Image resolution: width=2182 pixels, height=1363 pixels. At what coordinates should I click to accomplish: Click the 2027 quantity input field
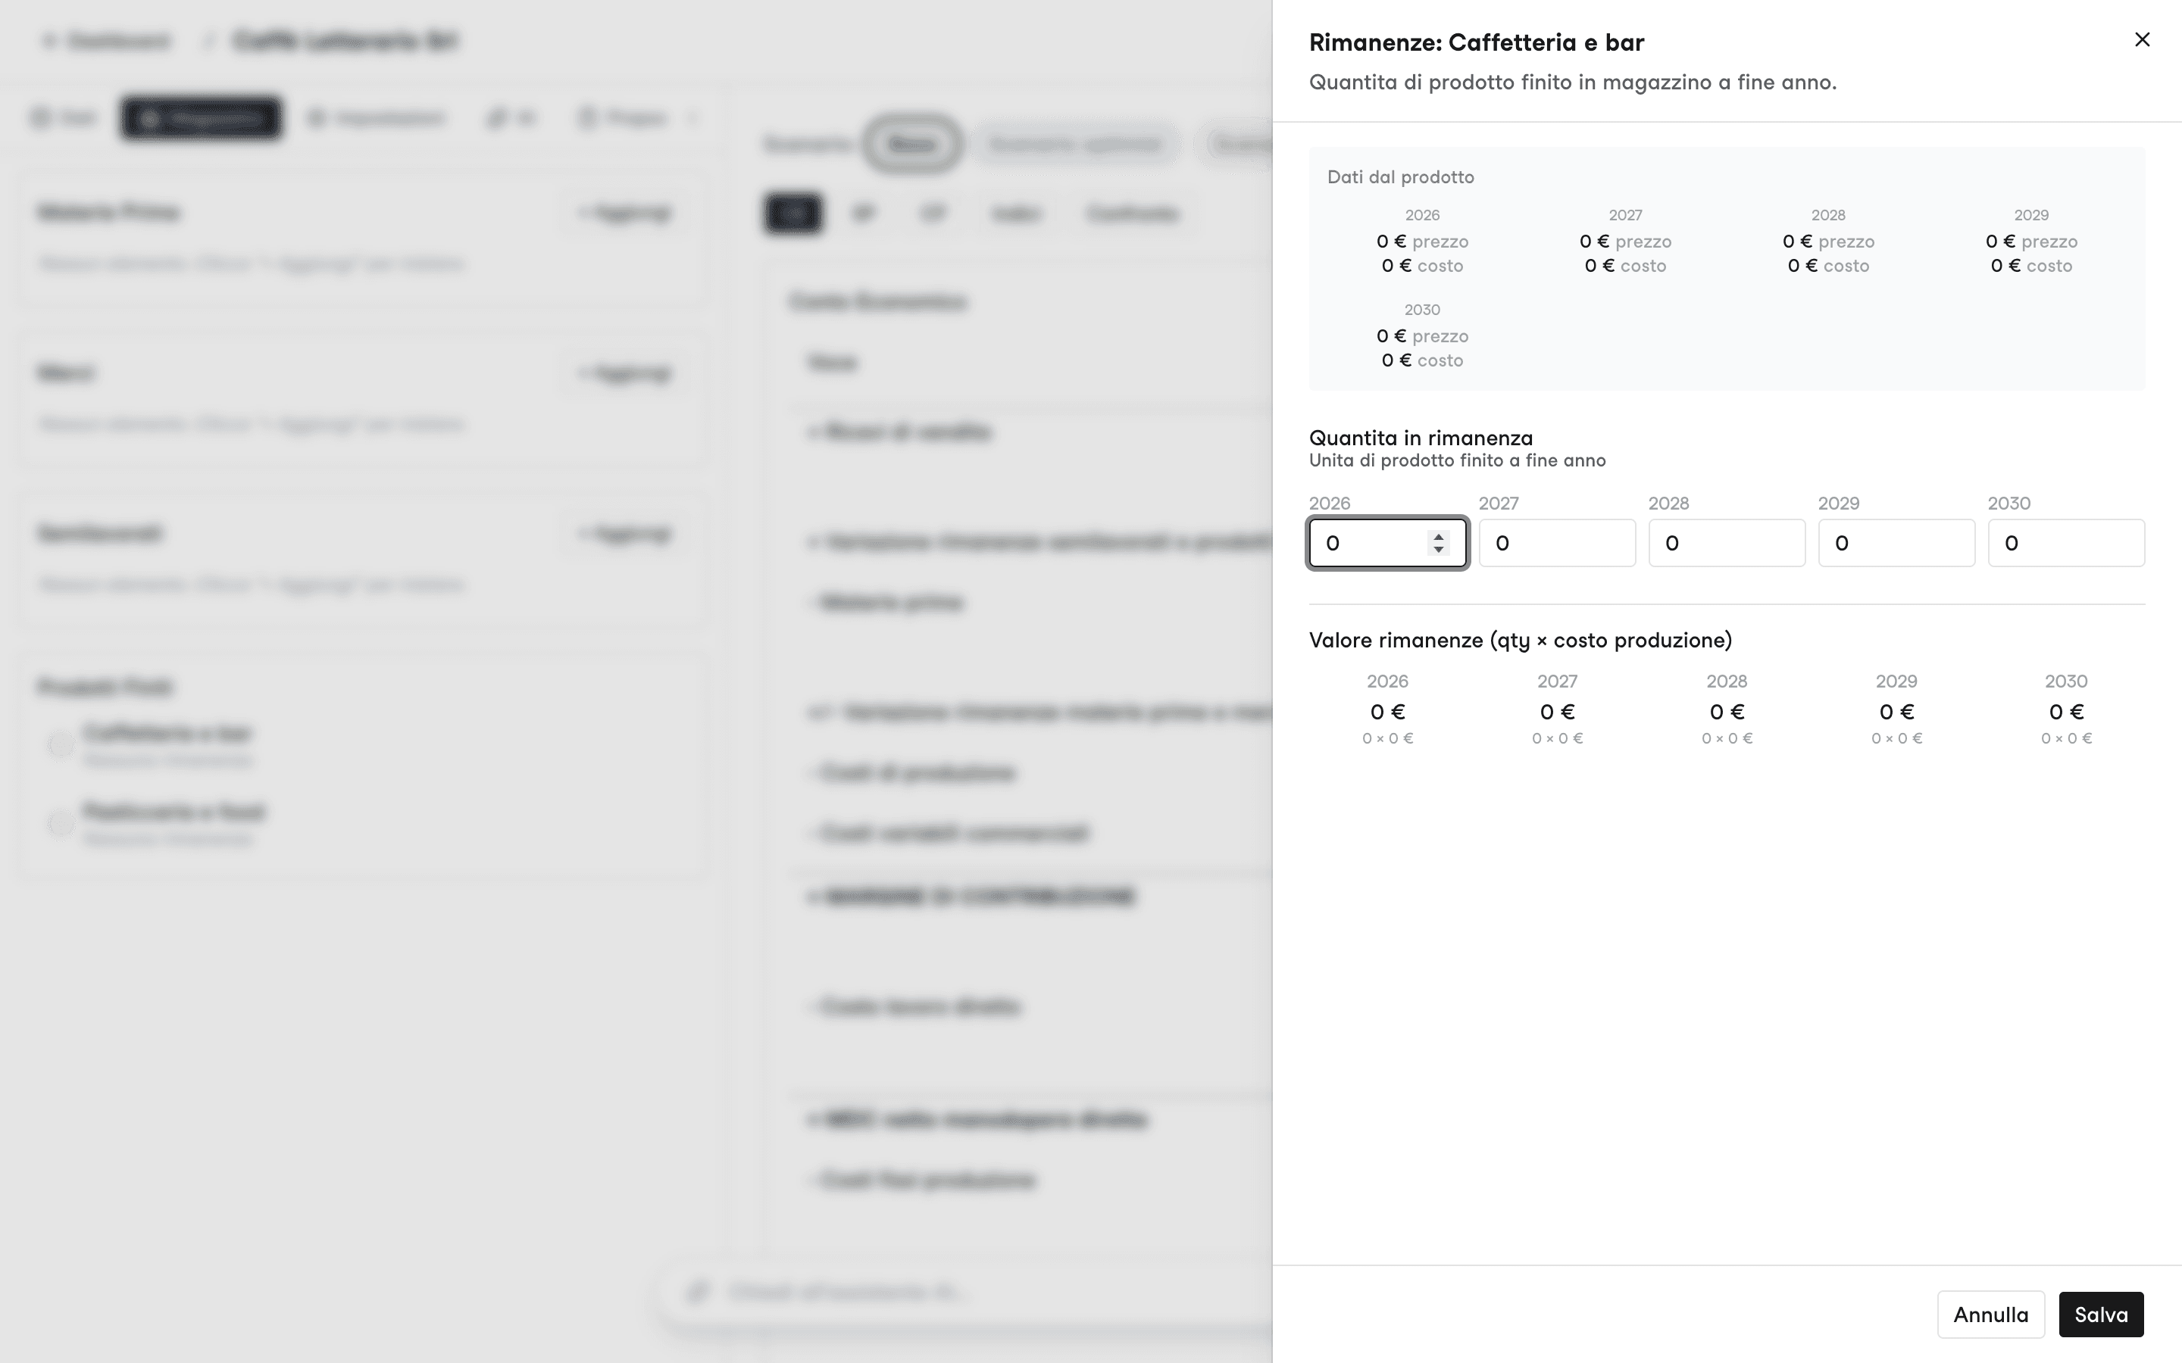(x=1556, y=543)
